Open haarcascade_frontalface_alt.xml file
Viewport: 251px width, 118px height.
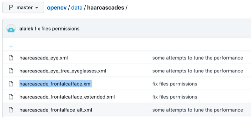point(56,110)
